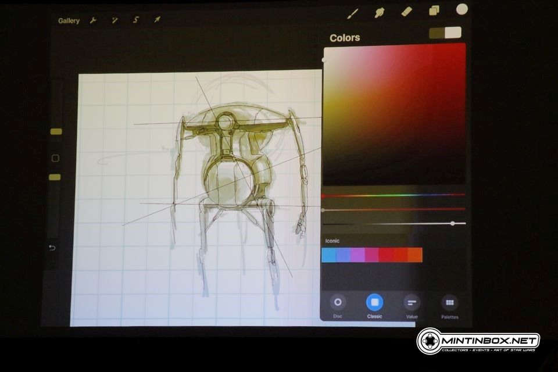Screen dimensions: 558x372
Task: Click the saturation slider track
Action: click(x=394, y=209)
